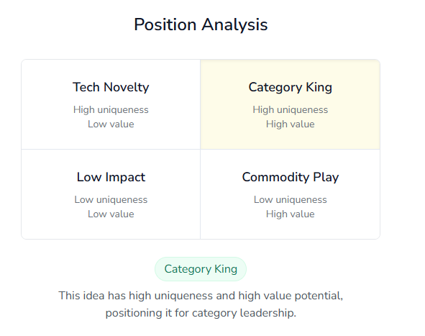The image size is (425, 336).
Task: Click the green Category King badge
Action: (x=201, y=269)
